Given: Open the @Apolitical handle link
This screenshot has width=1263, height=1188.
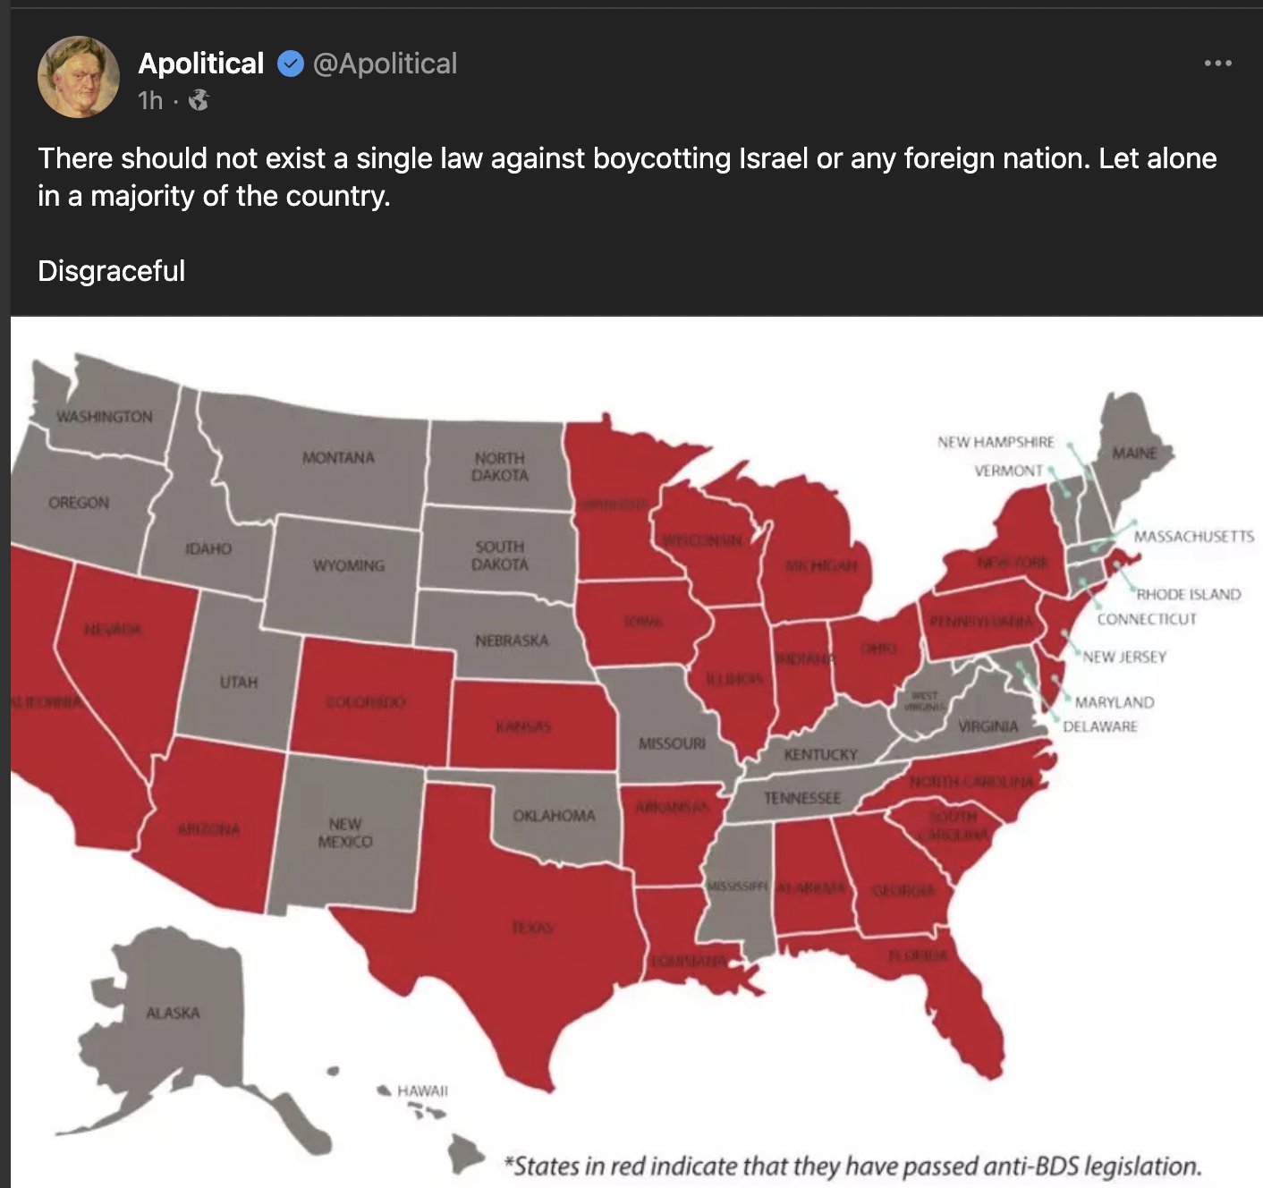Looking at the screenshot, I should pos(385,64).
